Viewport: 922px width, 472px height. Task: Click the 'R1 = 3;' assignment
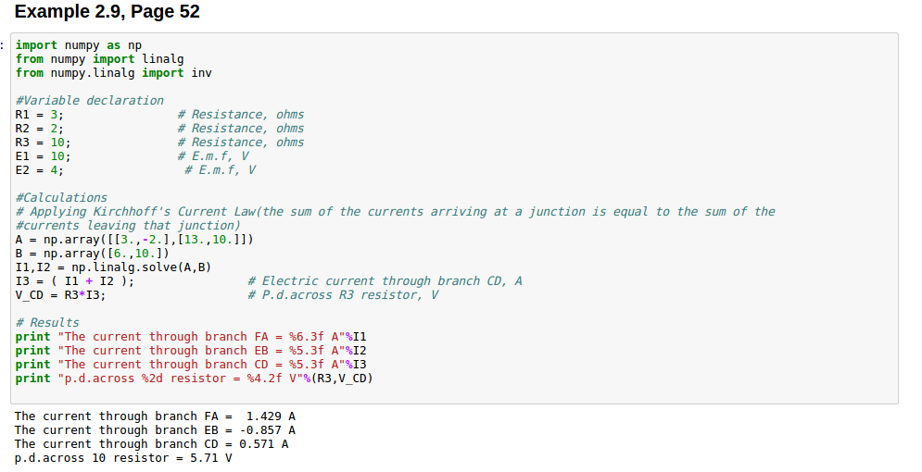39,115
